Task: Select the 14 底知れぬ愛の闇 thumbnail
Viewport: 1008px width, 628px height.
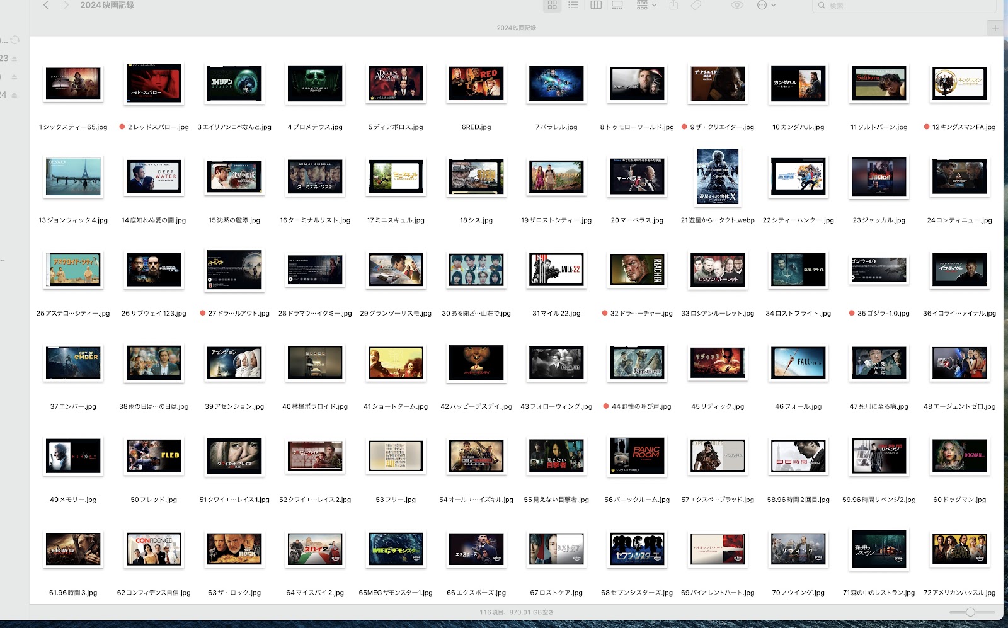Action: (x=154, y=177)
